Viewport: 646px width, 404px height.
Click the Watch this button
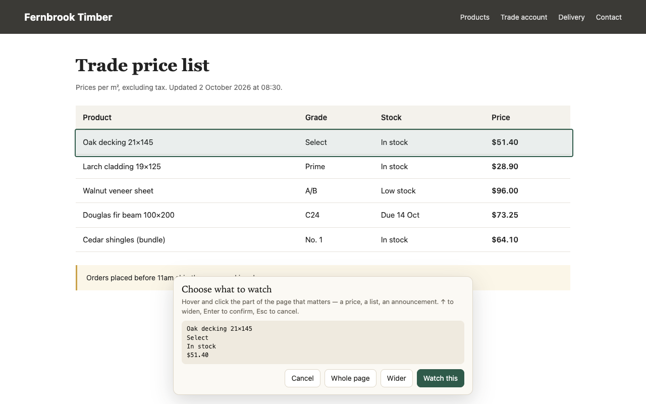click(x=441, y=378)
